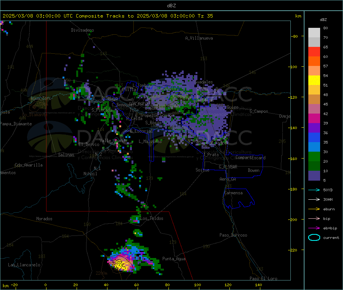343x290 pixels.
Task: Click the Los_Toldos place label
Action: click(152, 218)
